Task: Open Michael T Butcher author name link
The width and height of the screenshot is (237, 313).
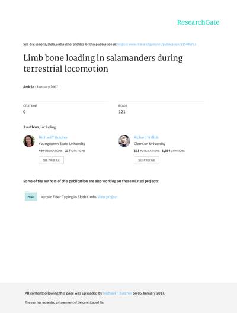Action: coord(53,137)
